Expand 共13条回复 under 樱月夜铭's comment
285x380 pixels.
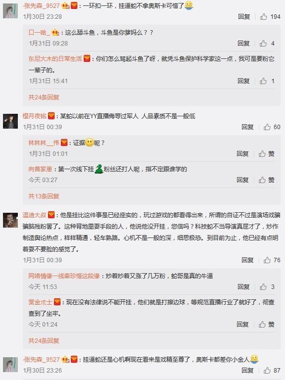click(x=44, y=196)
